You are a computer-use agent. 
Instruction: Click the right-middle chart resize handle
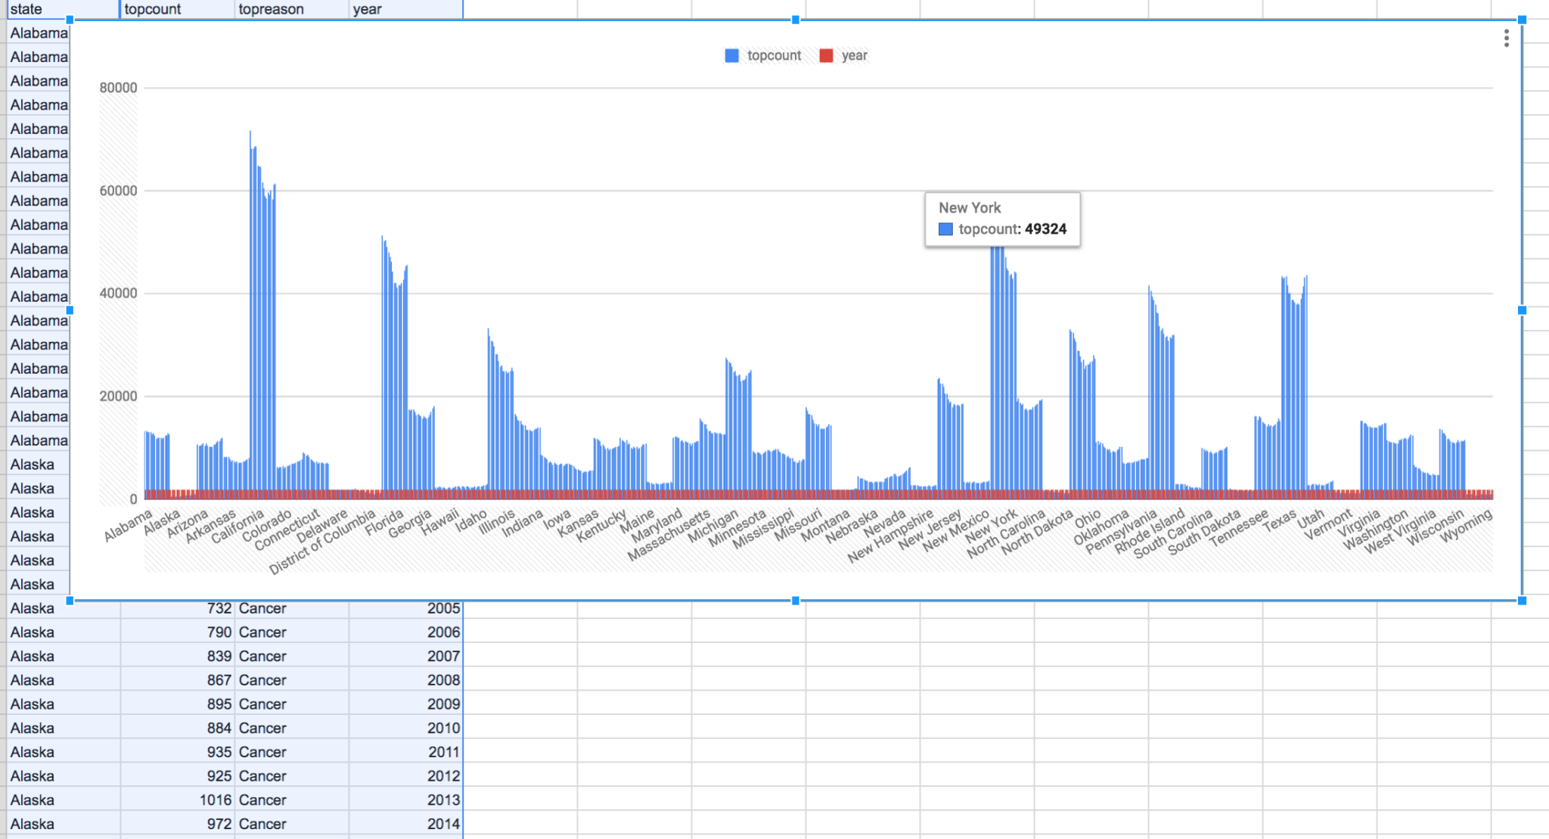[x=1521, y=310]
